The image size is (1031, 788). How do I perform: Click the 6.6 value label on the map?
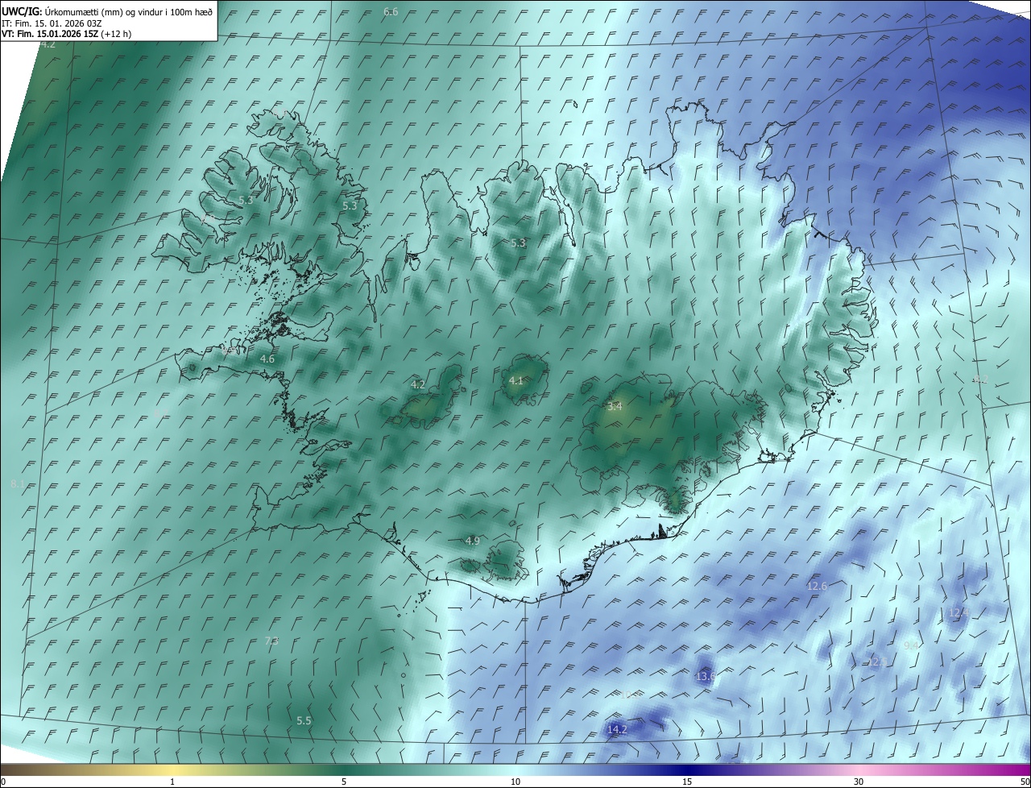coord(391,12)
